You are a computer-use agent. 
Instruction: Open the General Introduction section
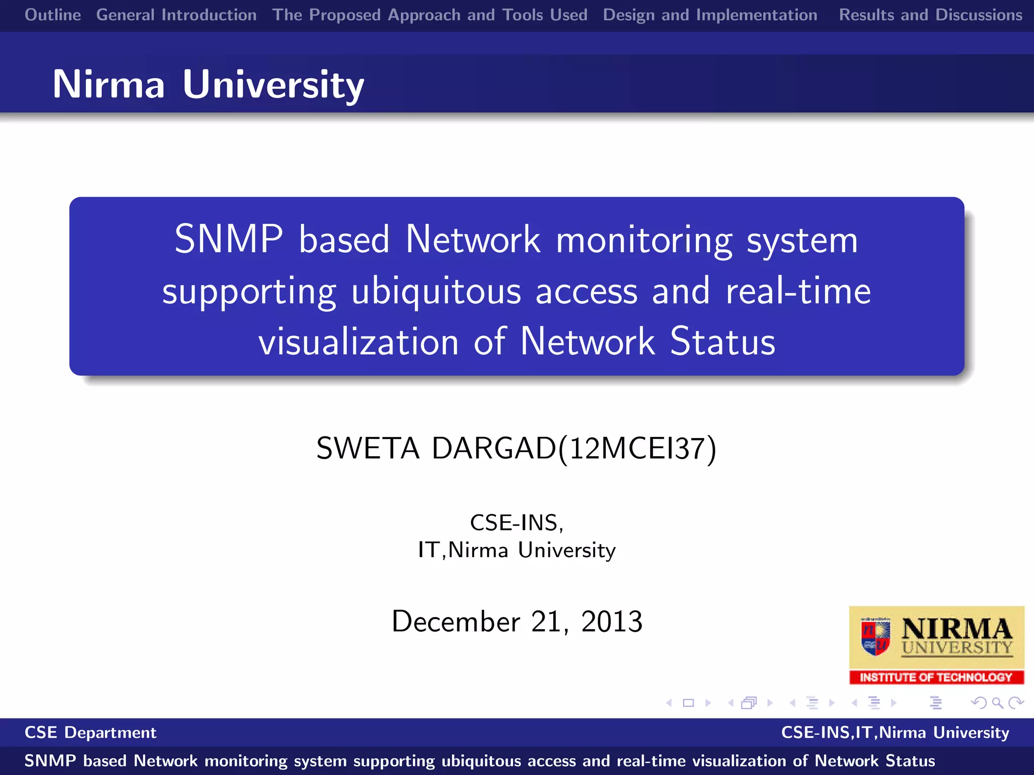point(176,15)
